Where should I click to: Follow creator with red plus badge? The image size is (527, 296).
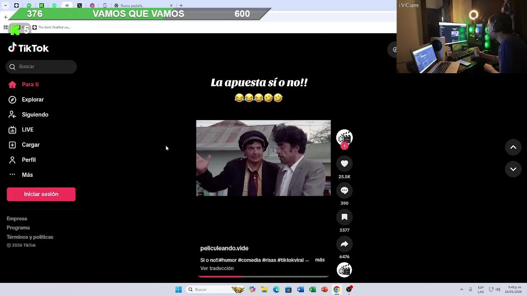pyautogui.click(x=345, y=146)
